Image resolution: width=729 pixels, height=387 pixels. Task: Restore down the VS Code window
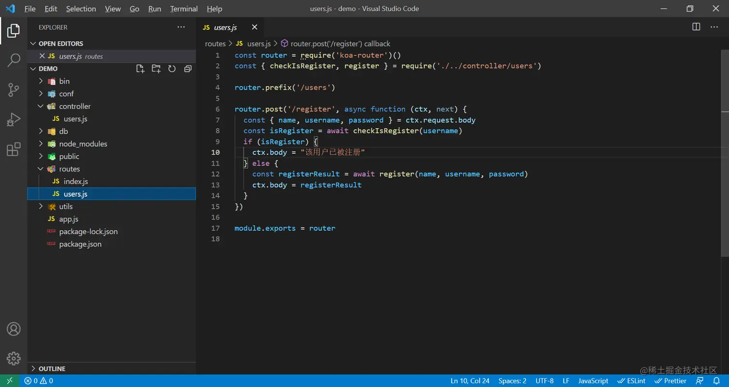click(x=690, y=9)
